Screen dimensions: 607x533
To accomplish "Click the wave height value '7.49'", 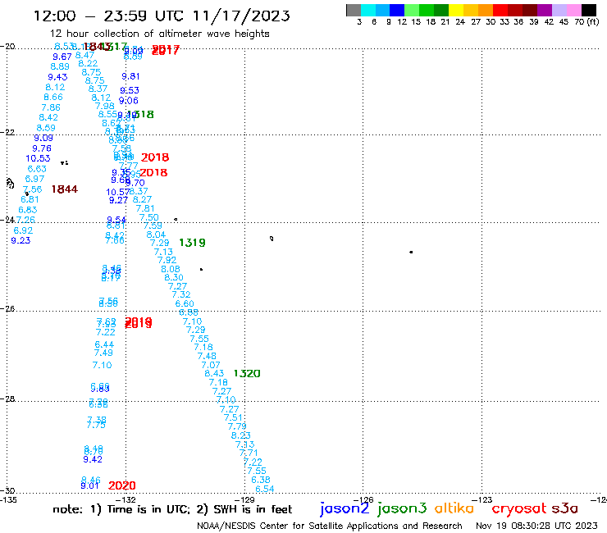I will tap(103, 353).
